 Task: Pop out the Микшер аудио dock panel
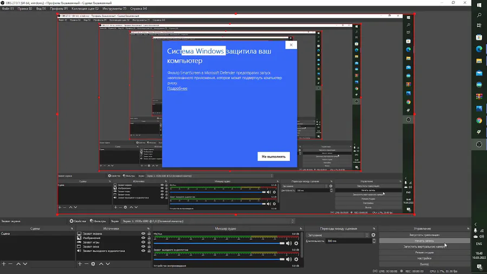(300, 229)
